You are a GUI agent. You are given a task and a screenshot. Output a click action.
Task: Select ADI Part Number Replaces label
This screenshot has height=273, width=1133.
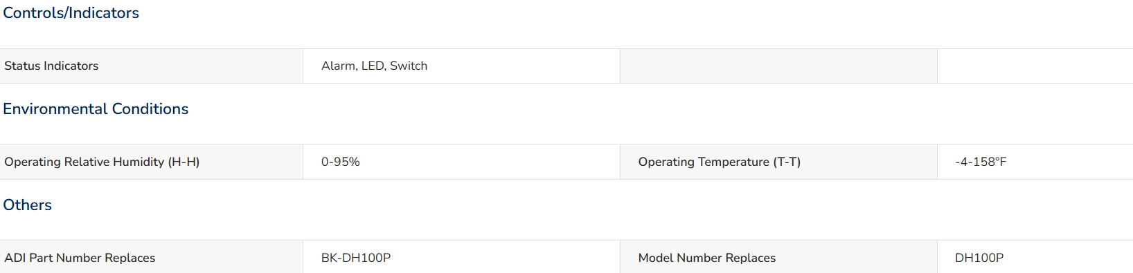(x=80, y=258)
